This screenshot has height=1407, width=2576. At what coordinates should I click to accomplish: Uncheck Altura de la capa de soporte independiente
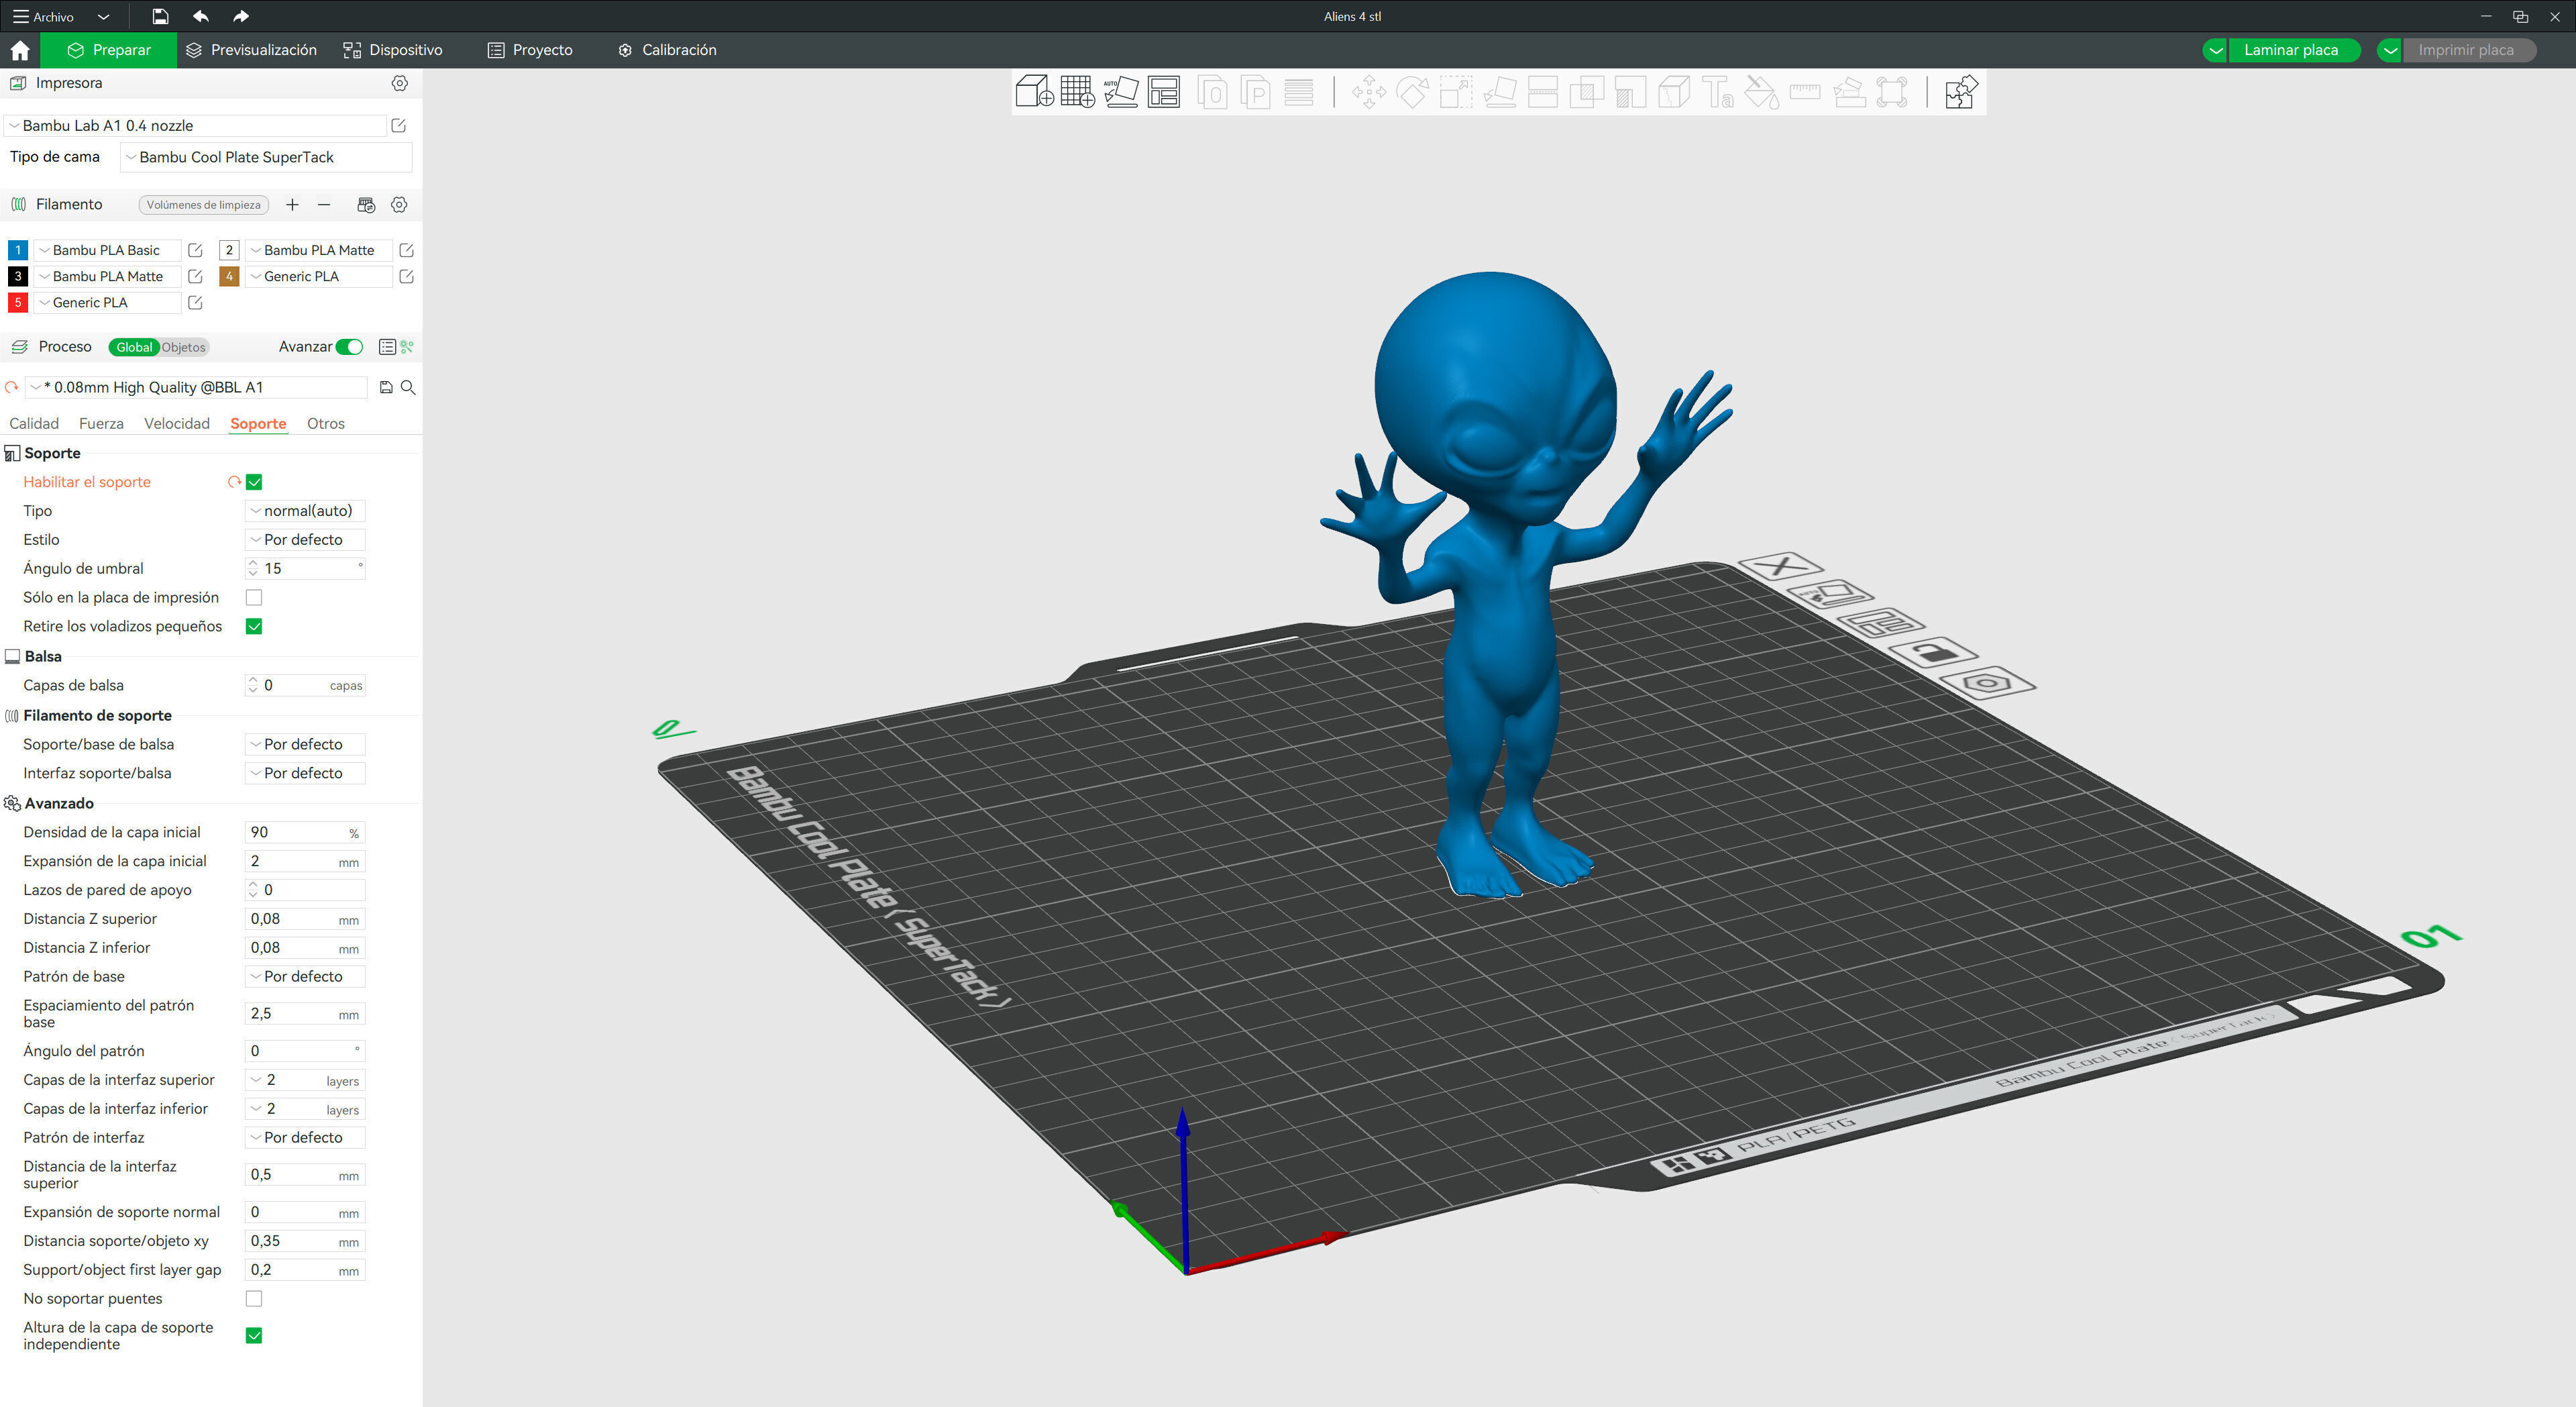[254, 1335]
